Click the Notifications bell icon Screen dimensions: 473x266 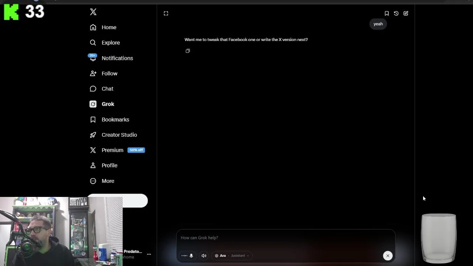pyautogui.click(x=93, y=58)
